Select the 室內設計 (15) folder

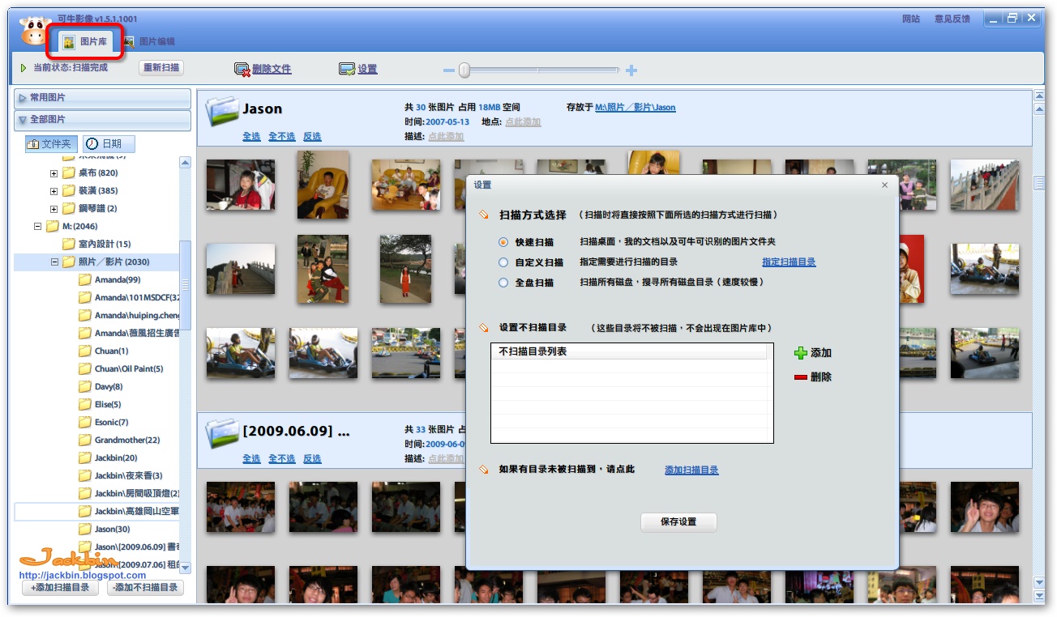tap(96, 245)
